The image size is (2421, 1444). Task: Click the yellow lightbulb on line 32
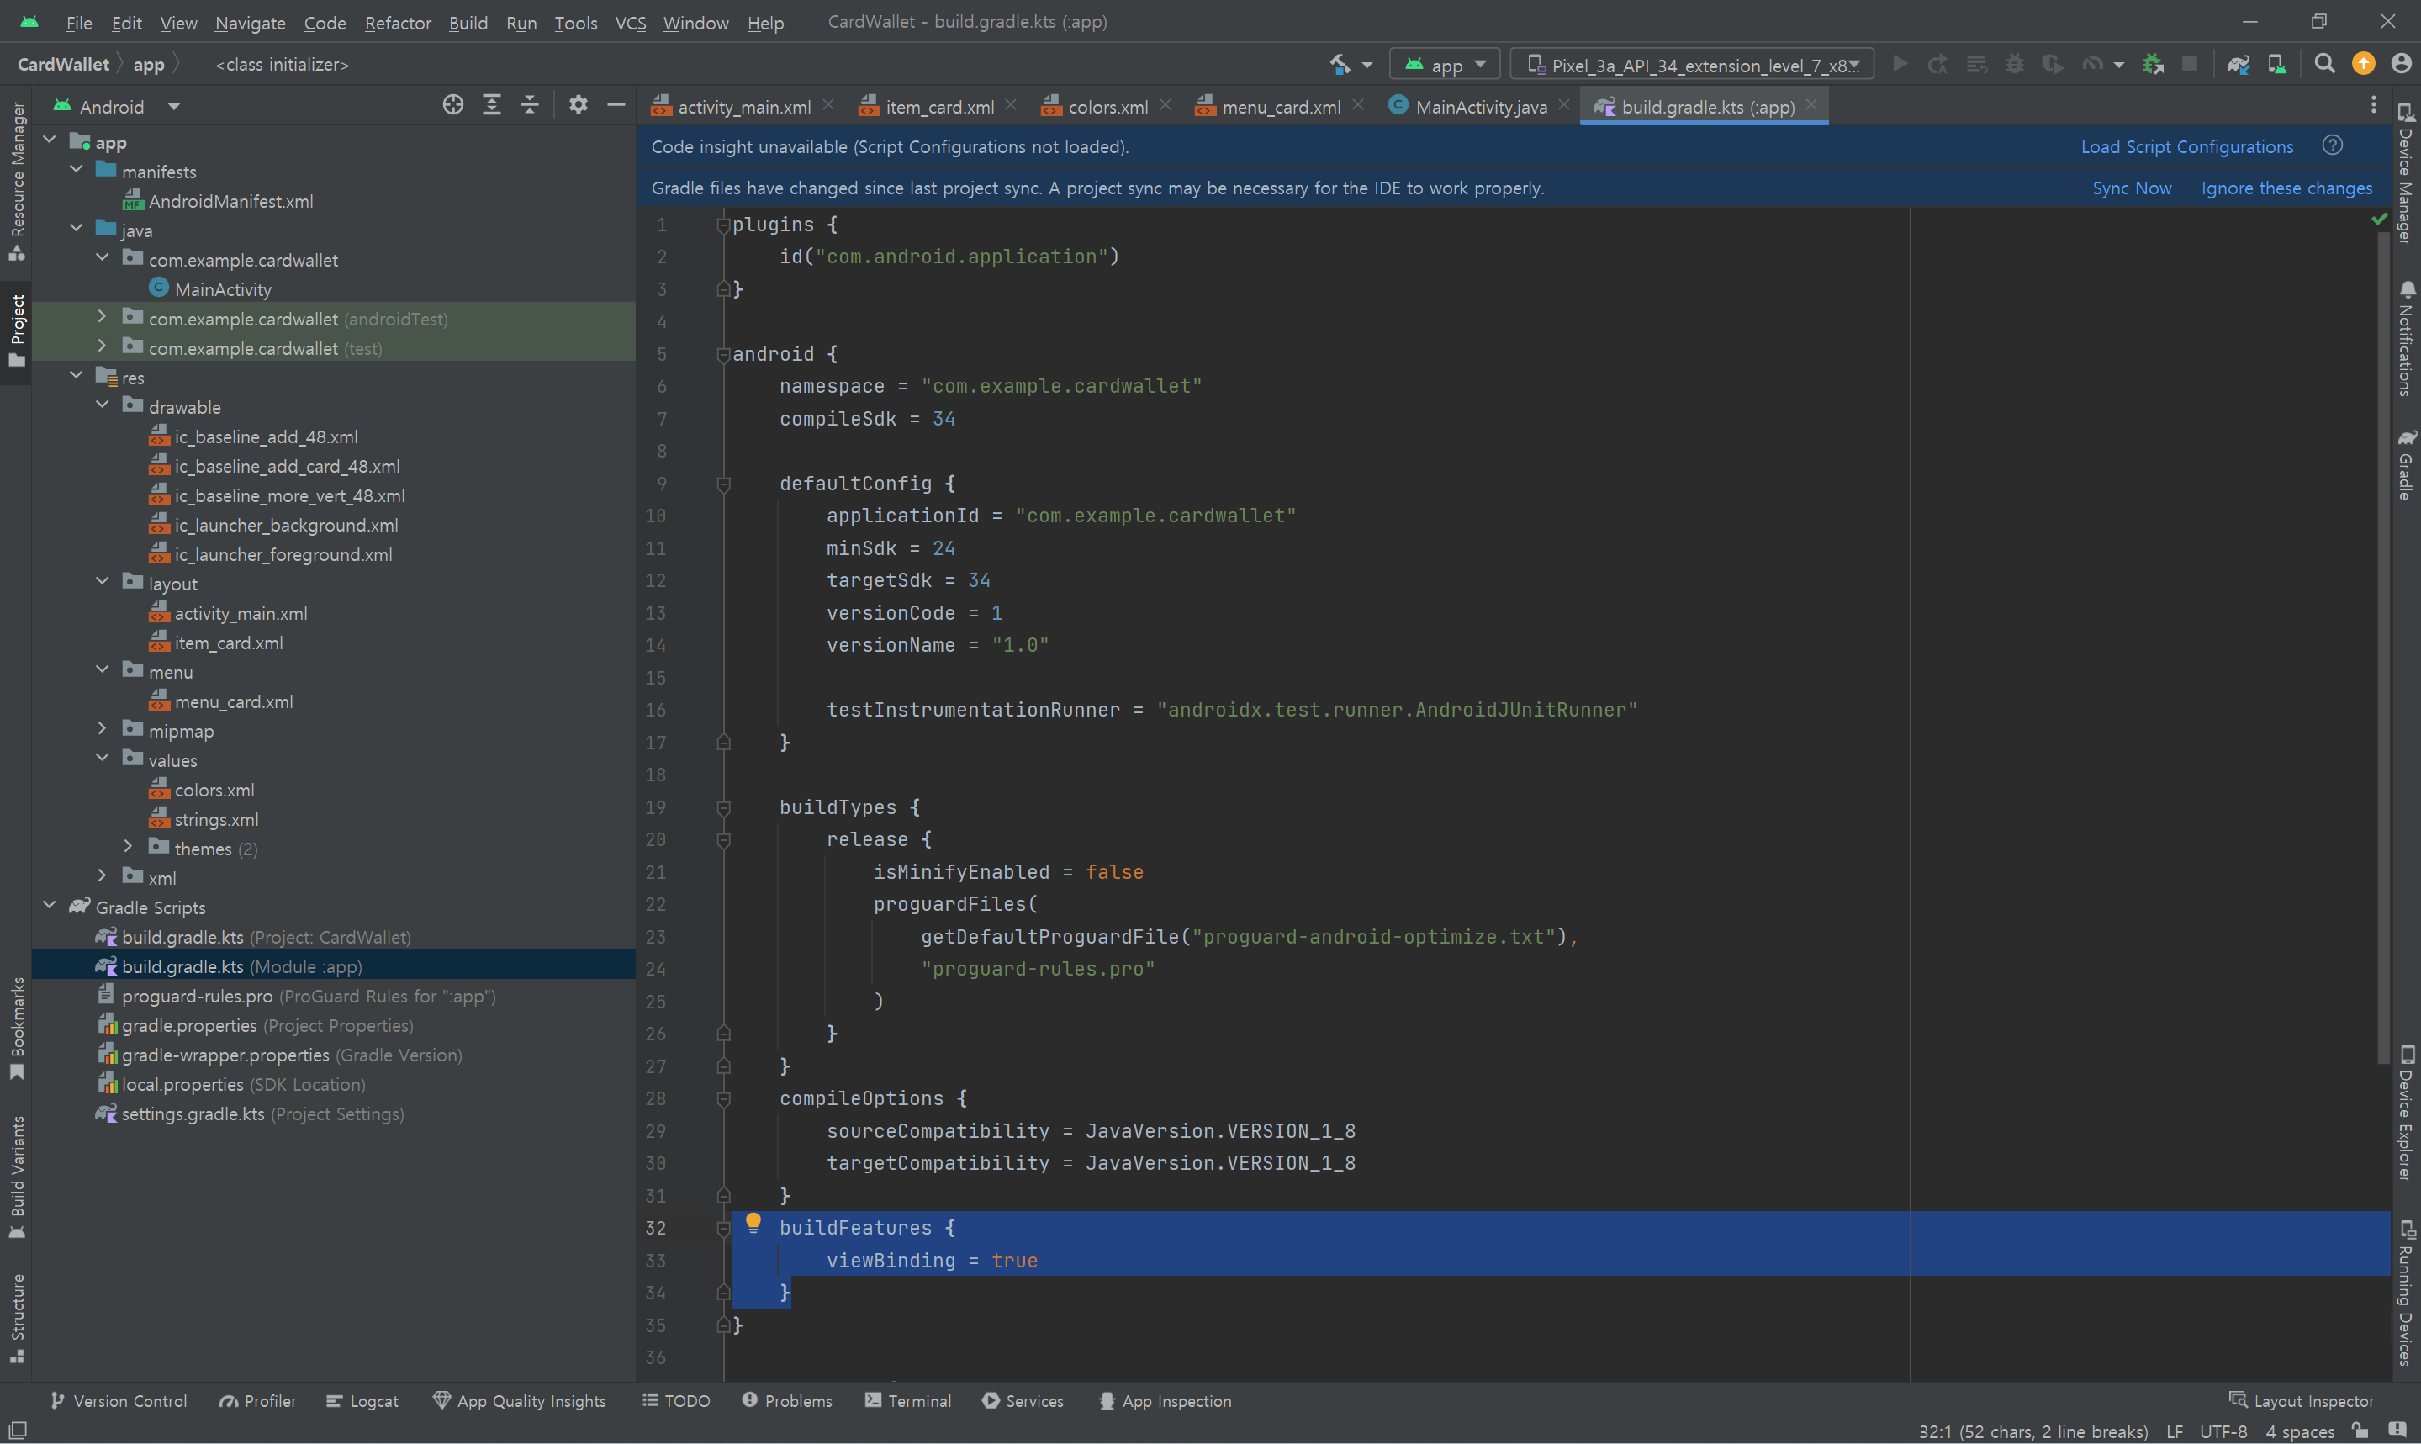pyautogui.click(x=753, y=1222)
